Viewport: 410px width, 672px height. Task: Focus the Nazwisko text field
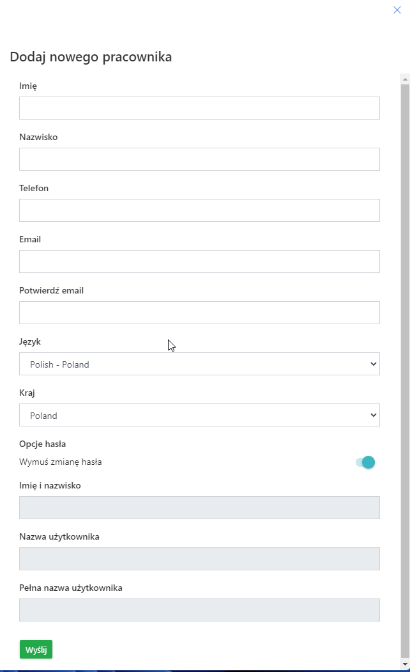click(x=199, y=159)
